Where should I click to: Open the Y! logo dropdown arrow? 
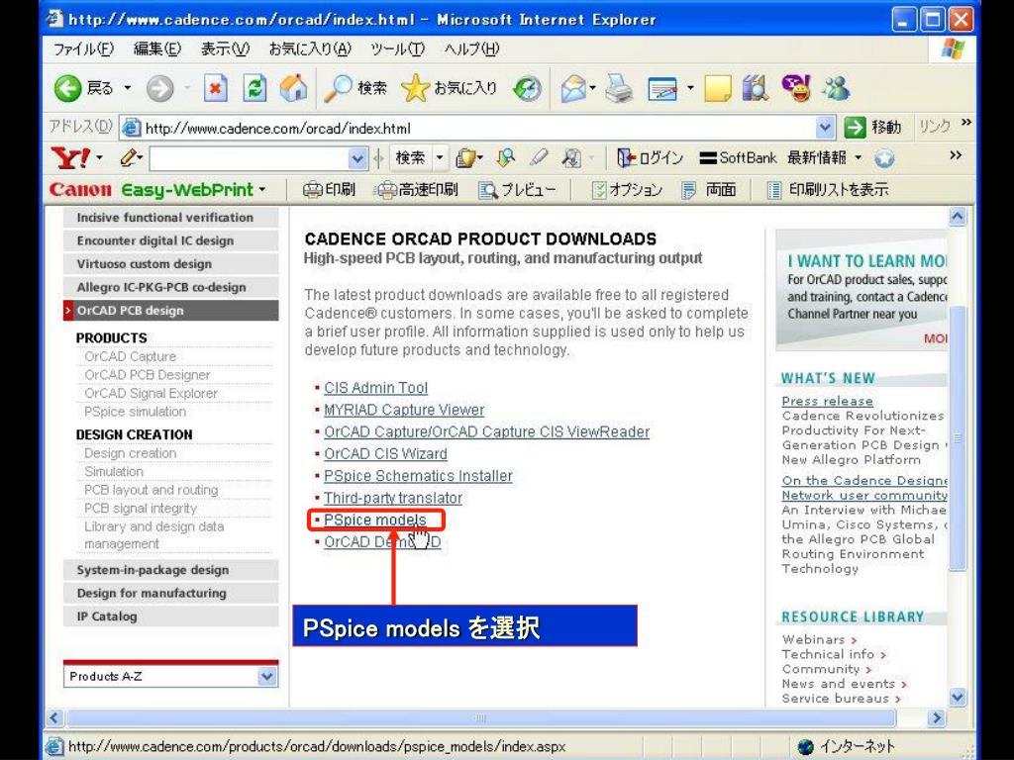[x=99, y=157]
